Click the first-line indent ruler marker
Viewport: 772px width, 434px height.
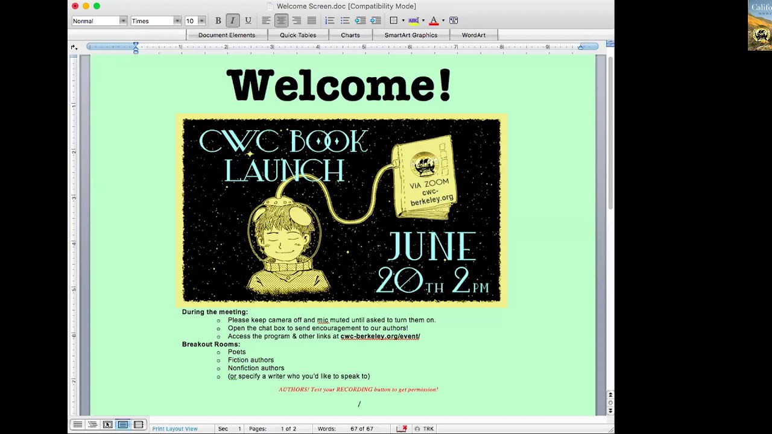pyautogui.click(x=136, y=45)
